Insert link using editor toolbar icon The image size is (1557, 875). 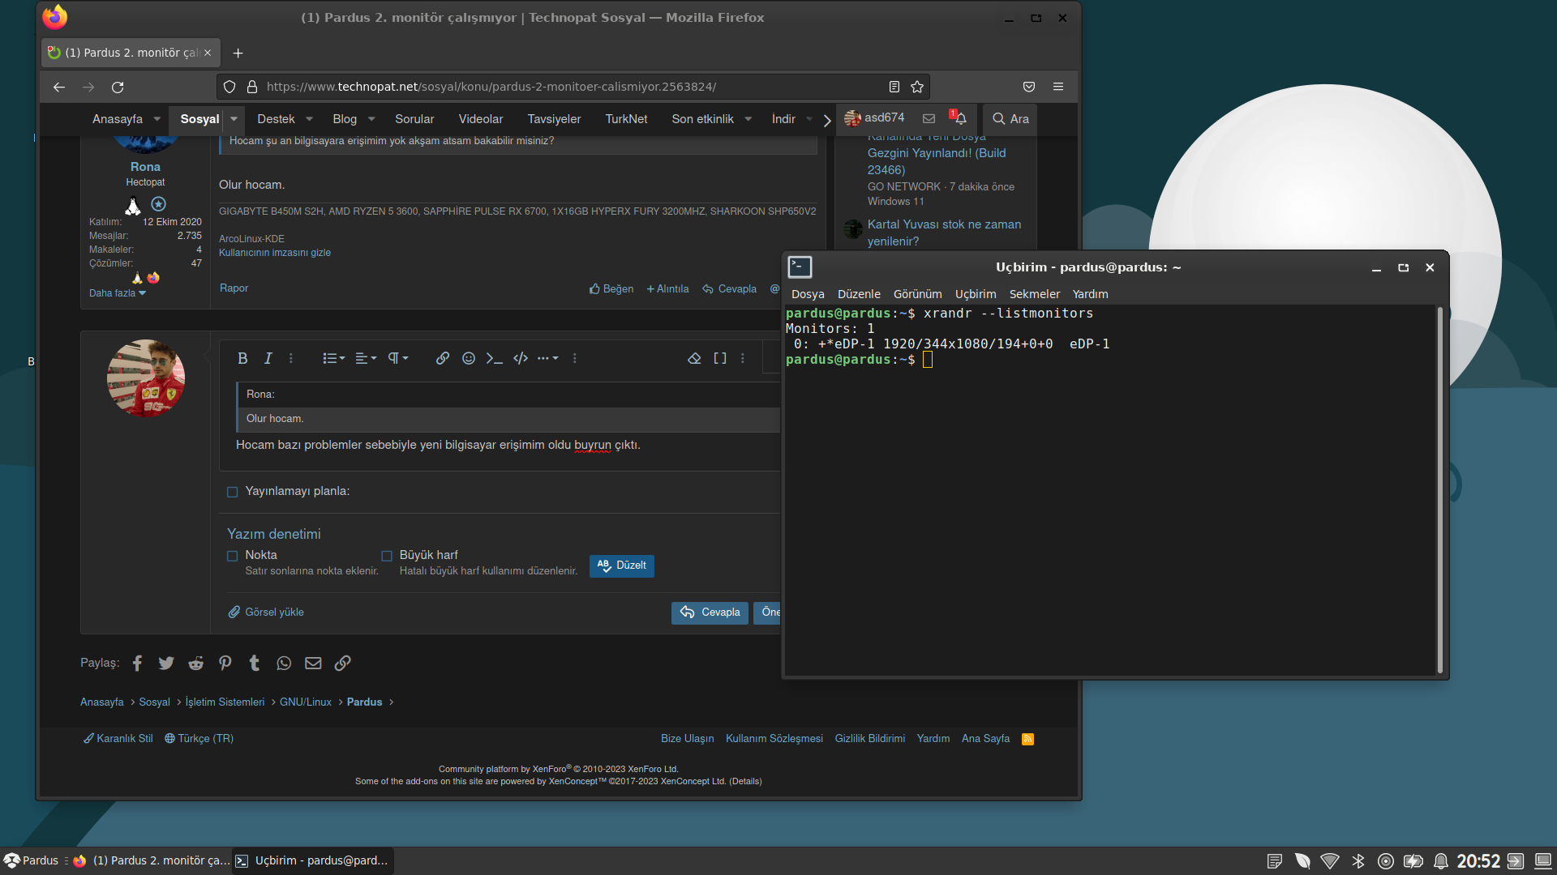442,358
